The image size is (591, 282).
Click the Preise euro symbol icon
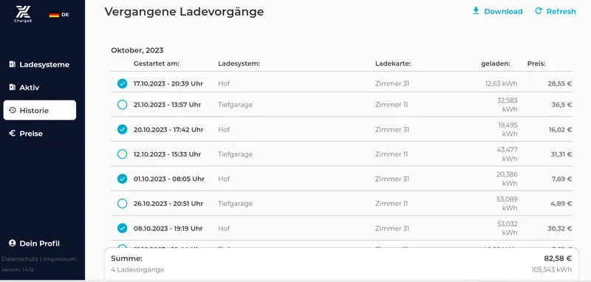[12, 134]
